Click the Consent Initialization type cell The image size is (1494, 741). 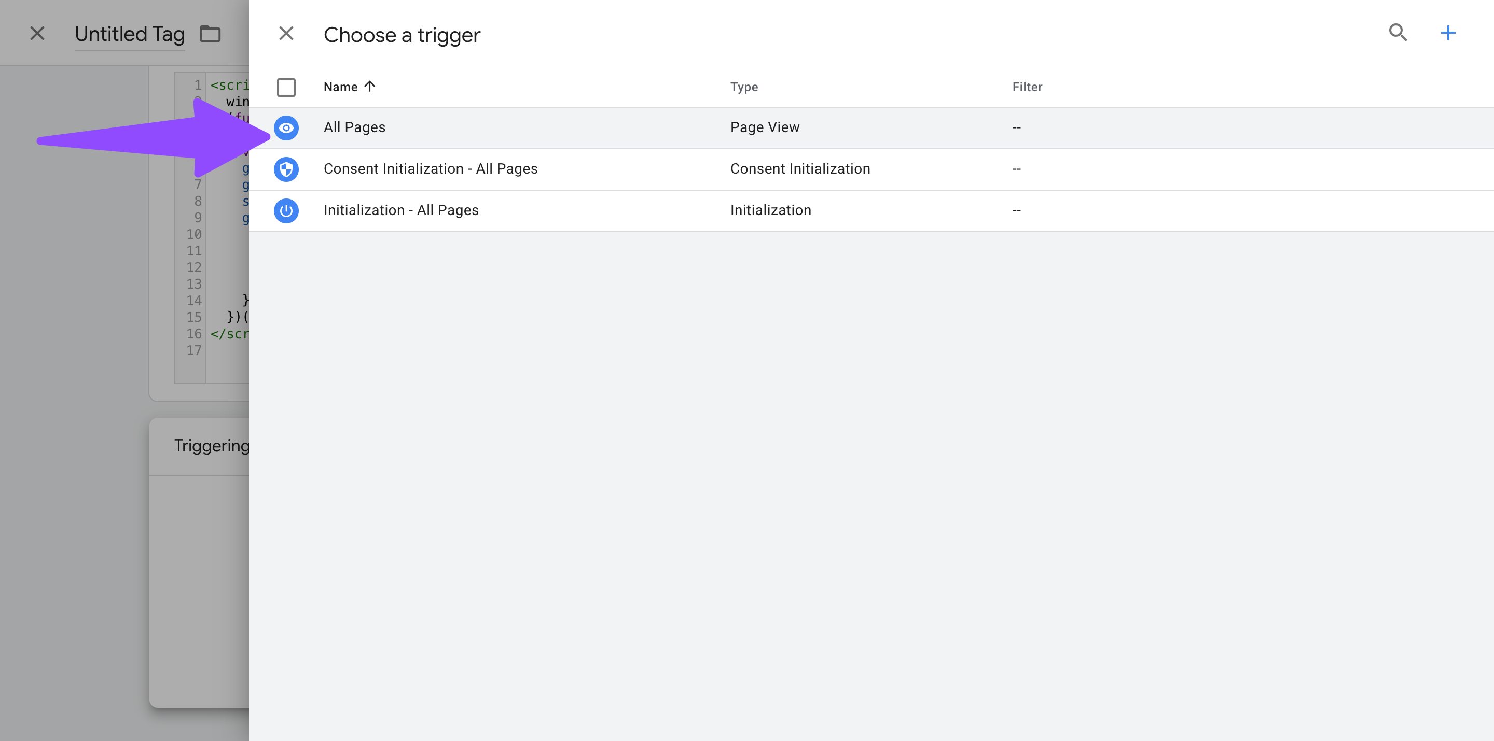coord(800,168)
